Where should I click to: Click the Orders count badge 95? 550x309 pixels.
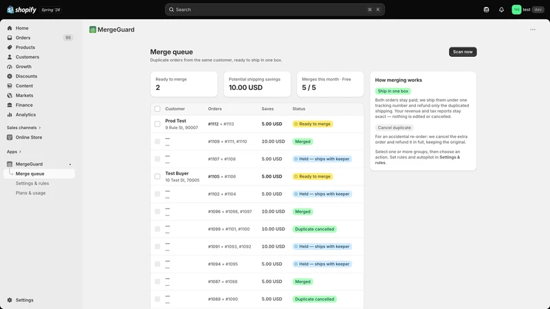tap(68, 38)
